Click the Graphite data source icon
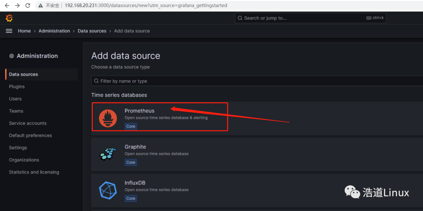 point(108,154)
